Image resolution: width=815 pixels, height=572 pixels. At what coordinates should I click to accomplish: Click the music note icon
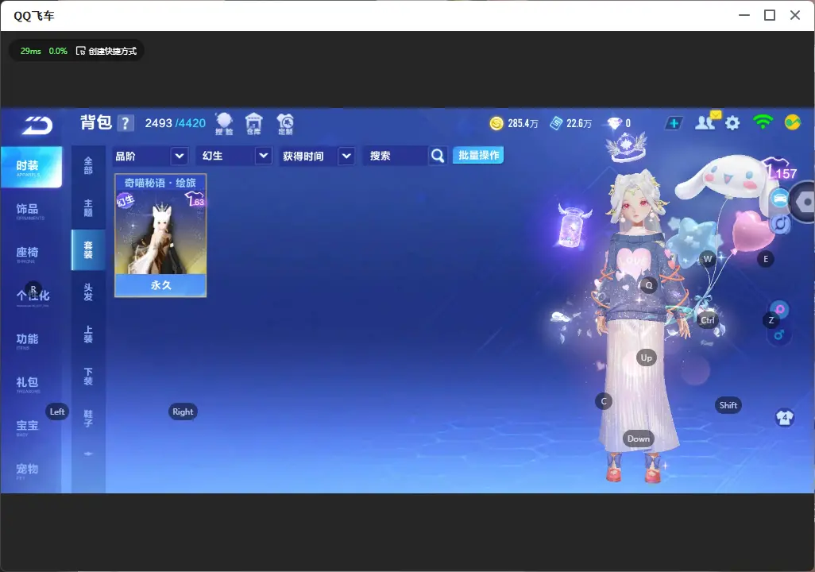780,223
